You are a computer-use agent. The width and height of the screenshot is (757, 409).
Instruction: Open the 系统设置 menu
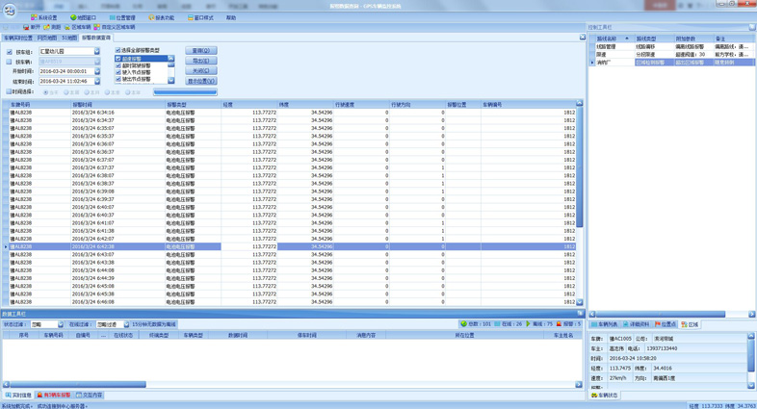[x=44, y=17]
